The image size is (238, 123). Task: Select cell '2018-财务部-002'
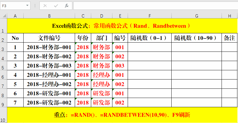(49, 56)
